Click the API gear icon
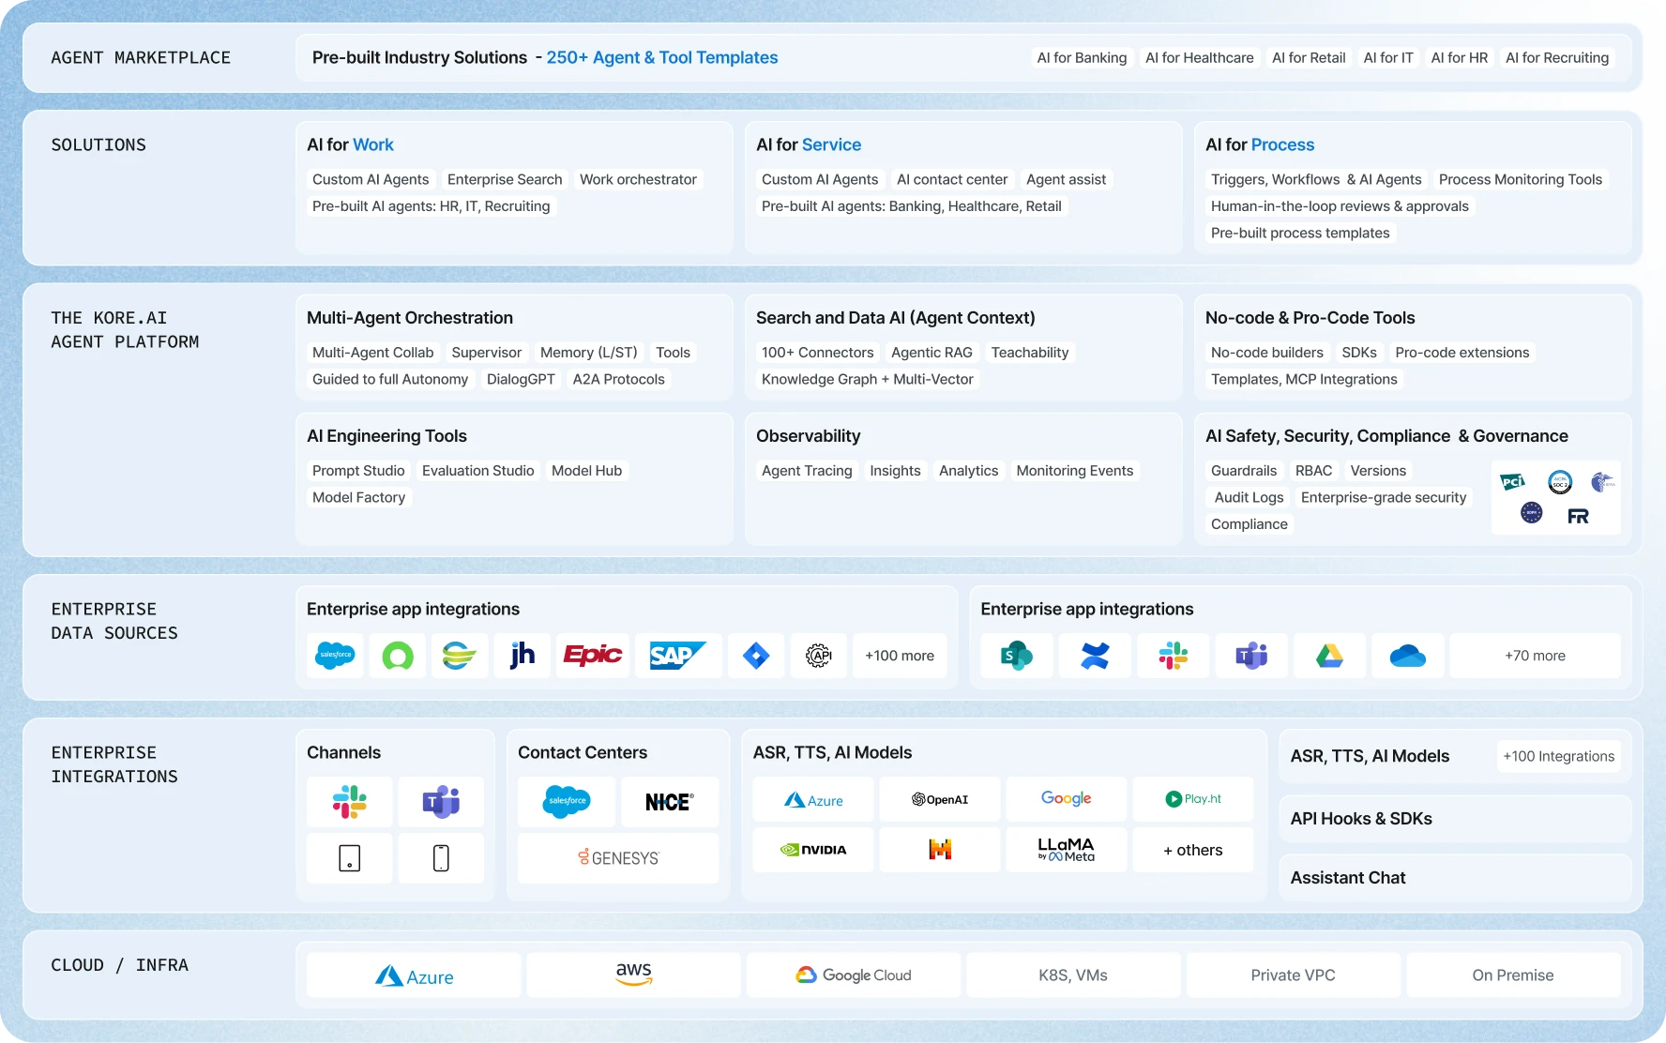Image resolution: width=1666 pixels, height=1043 pixels. click(819, 655)
